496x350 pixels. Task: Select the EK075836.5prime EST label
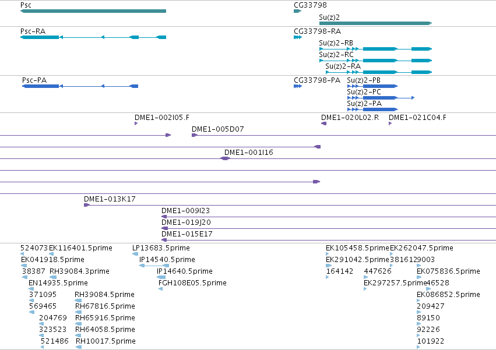click(x=448, y=271)
